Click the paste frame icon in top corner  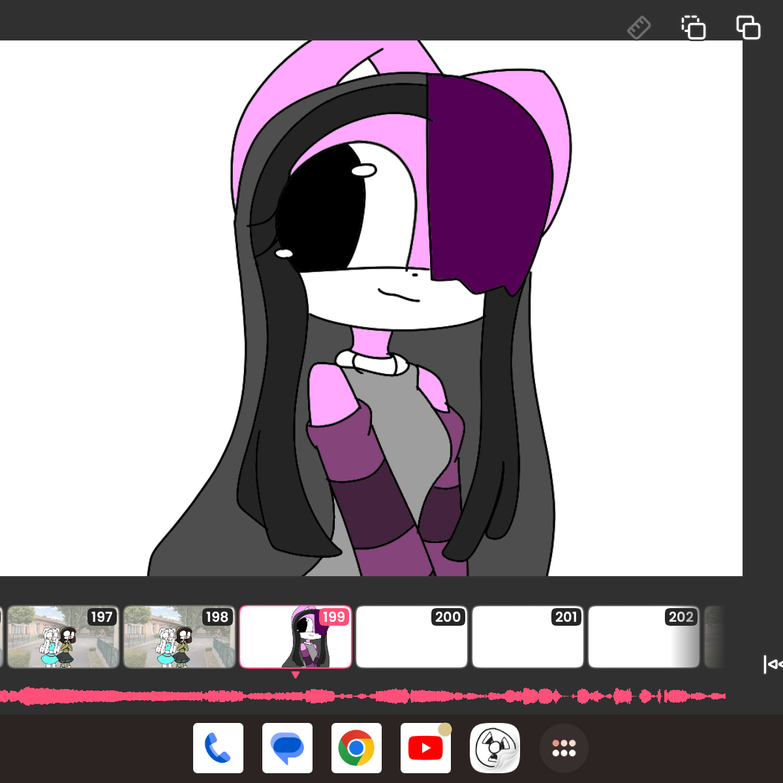[748, 28]
